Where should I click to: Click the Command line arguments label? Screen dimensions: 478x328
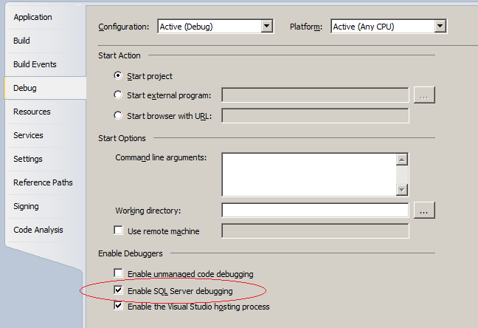(161, 157)
